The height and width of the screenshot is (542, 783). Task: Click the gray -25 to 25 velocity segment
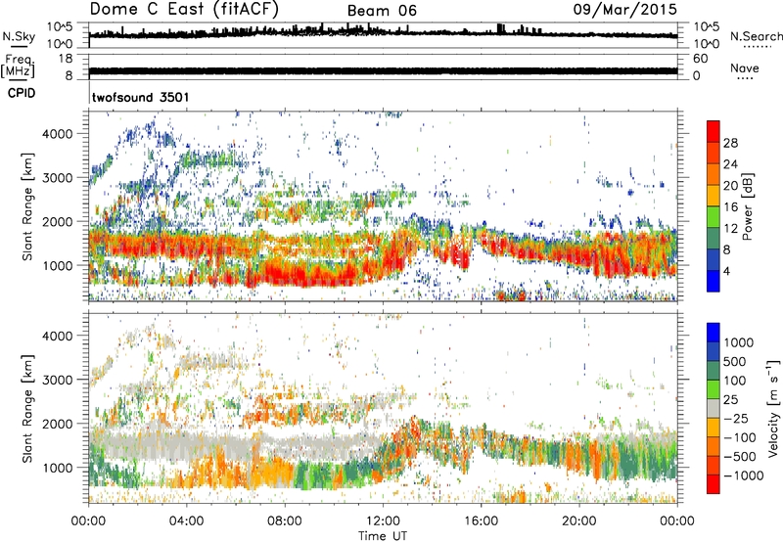click(714, 408)
